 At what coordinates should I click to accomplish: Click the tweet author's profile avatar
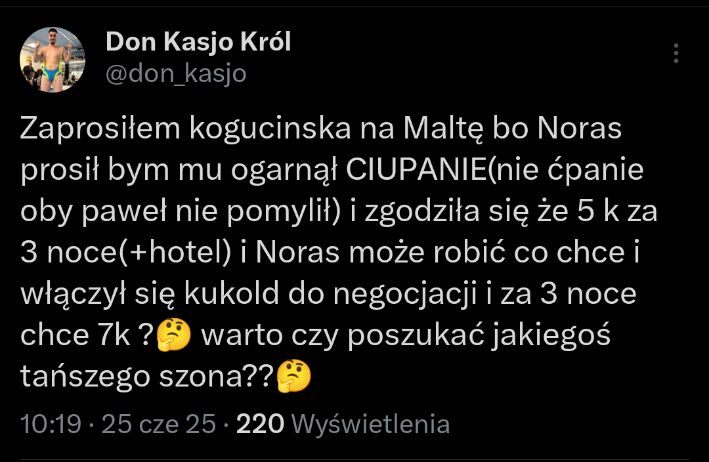click(x=53, y=60)
